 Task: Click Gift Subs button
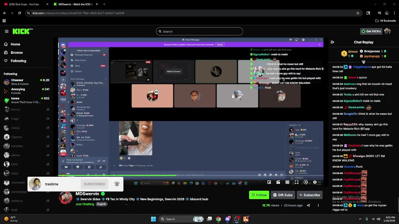[283, 195]
